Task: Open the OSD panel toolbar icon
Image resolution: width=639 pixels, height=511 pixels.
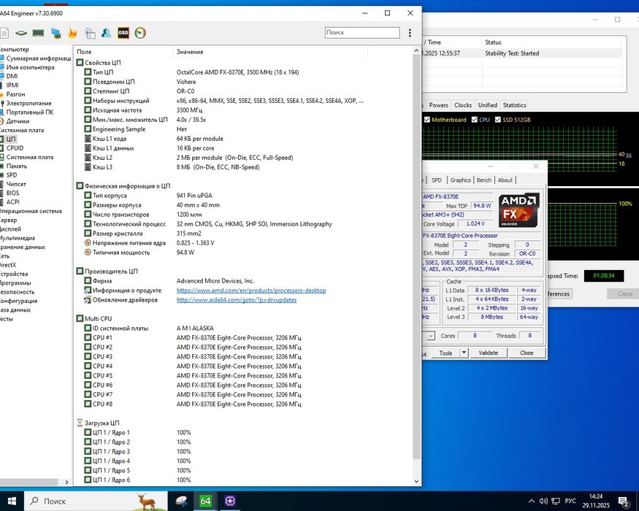Action: [123, 33]
